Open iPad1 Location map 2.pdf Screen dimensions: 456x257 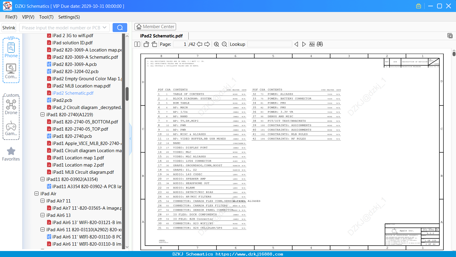78,165
